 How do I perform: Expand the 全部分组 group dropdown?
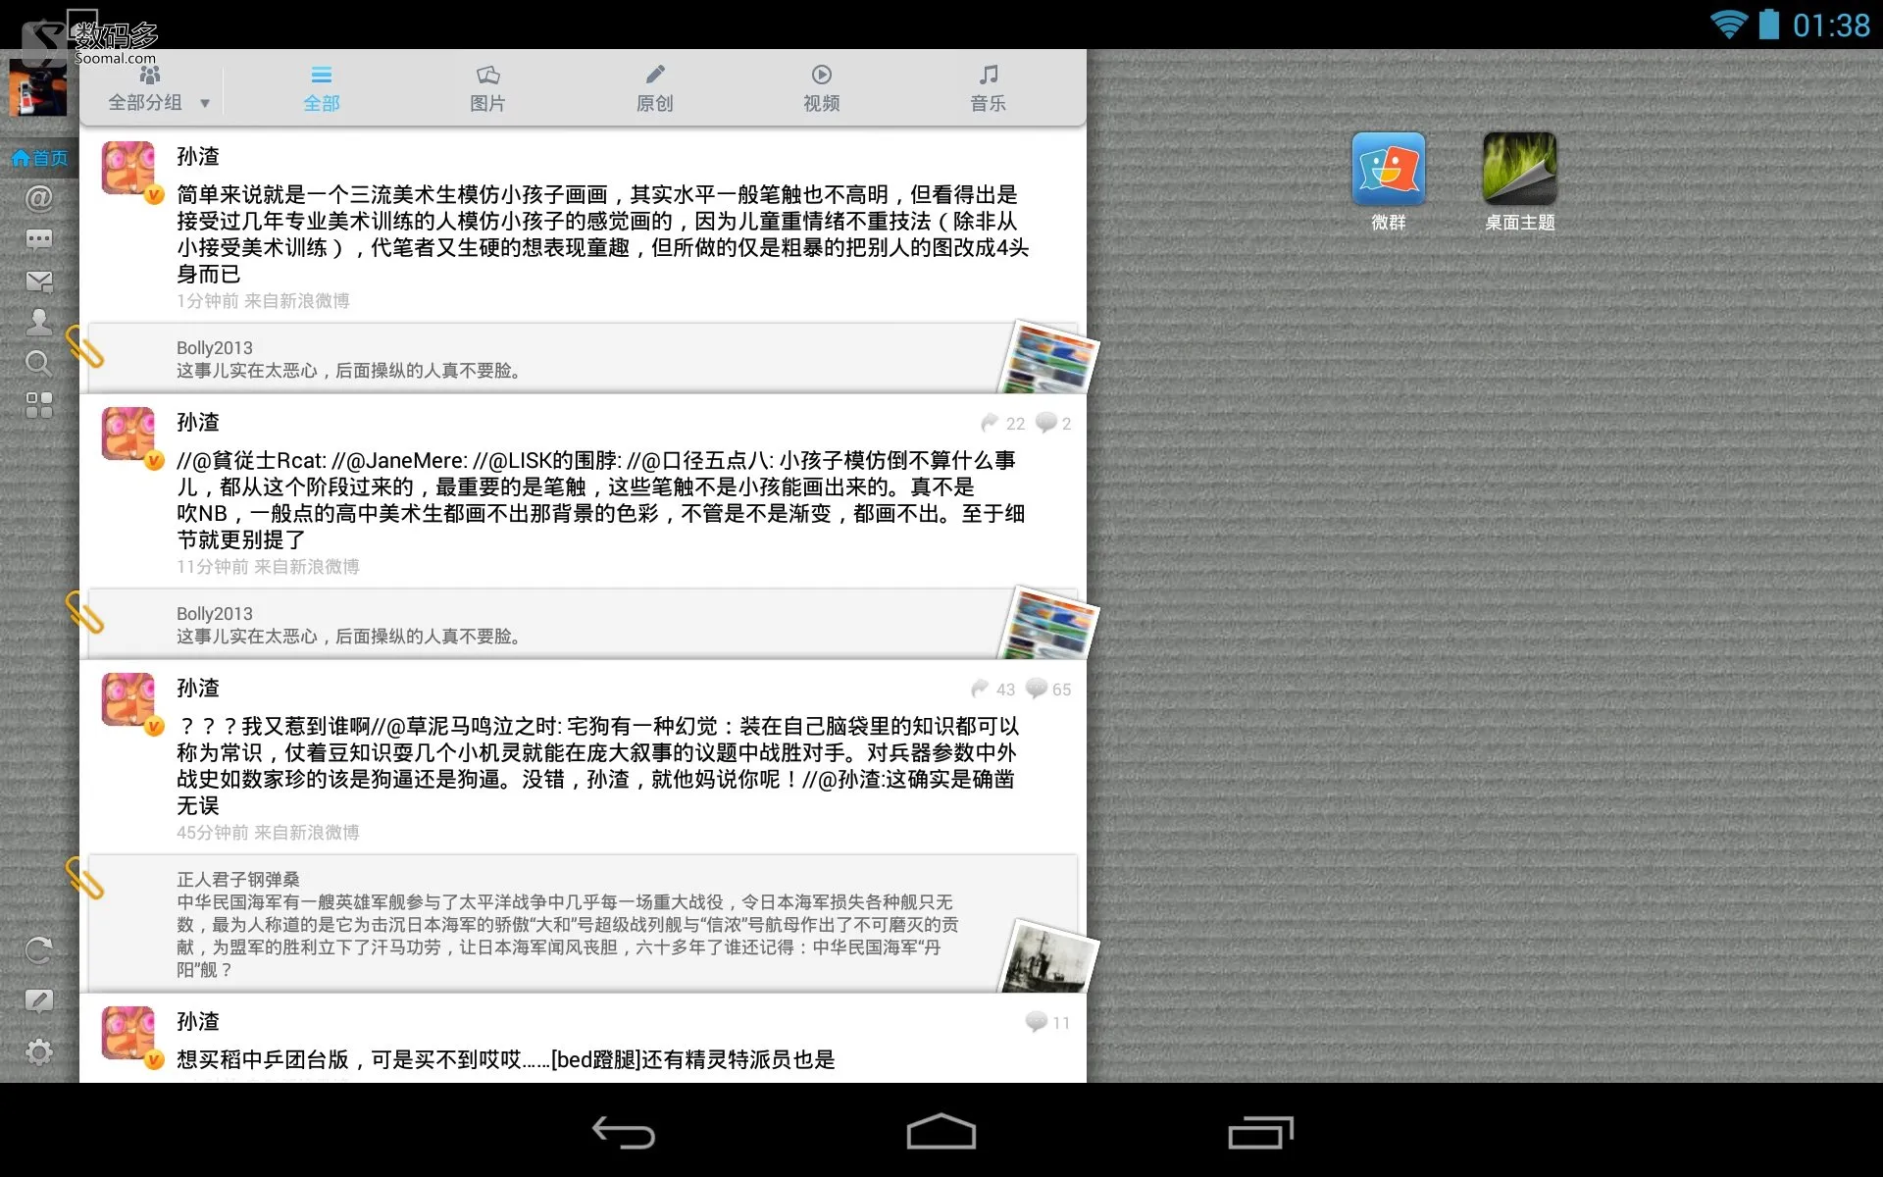(x=158, y=88)
